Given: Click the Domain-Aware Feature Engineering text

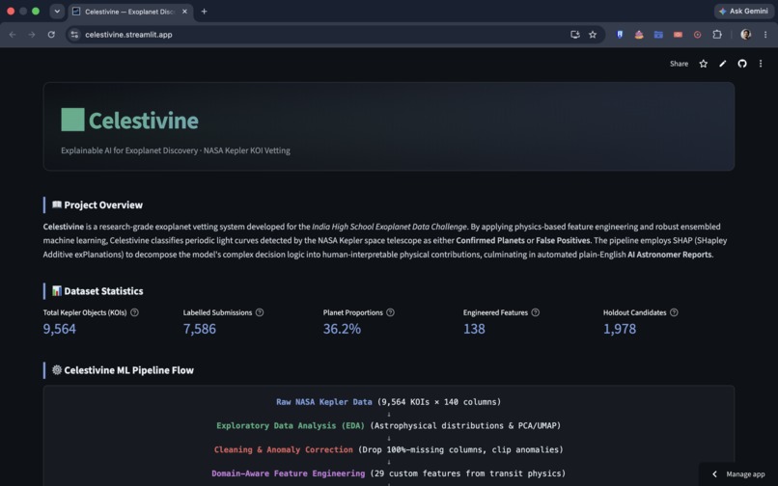Looking at the screenshot, I should [x=289, y=473].
